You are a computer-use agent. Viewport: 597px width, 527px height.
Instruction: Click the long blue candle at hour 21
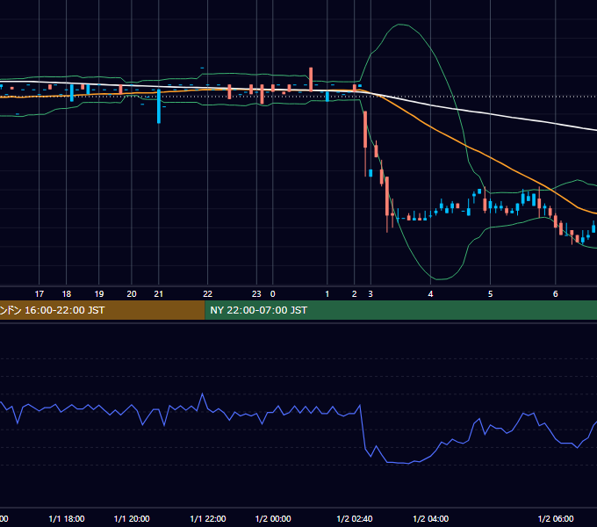159,106
